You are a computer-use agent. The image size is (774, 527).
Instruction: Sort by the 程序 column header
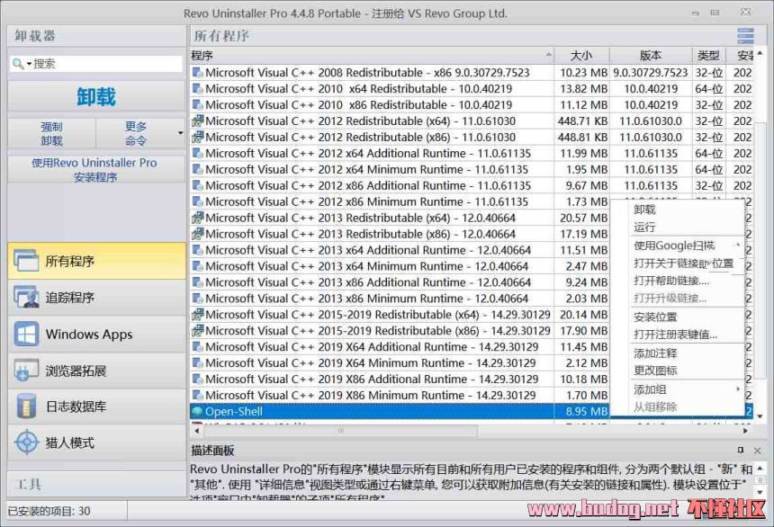(372, 56)
